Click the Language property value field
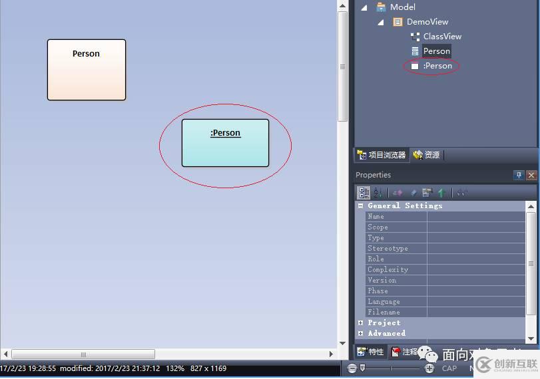 coord(476,302)
